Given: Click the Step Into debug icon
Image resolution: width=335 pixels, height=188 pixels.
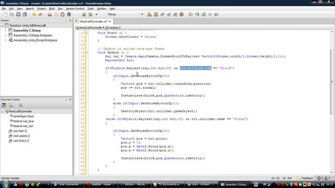Looking at the screenshot, I should click(x=197, y=15).
